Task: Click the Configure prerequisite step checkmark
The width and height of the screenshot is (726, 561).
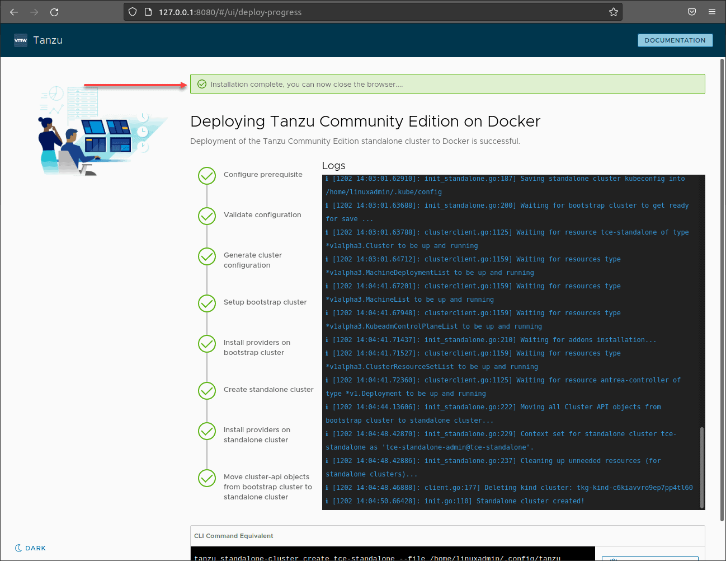Action: point(207,176)
